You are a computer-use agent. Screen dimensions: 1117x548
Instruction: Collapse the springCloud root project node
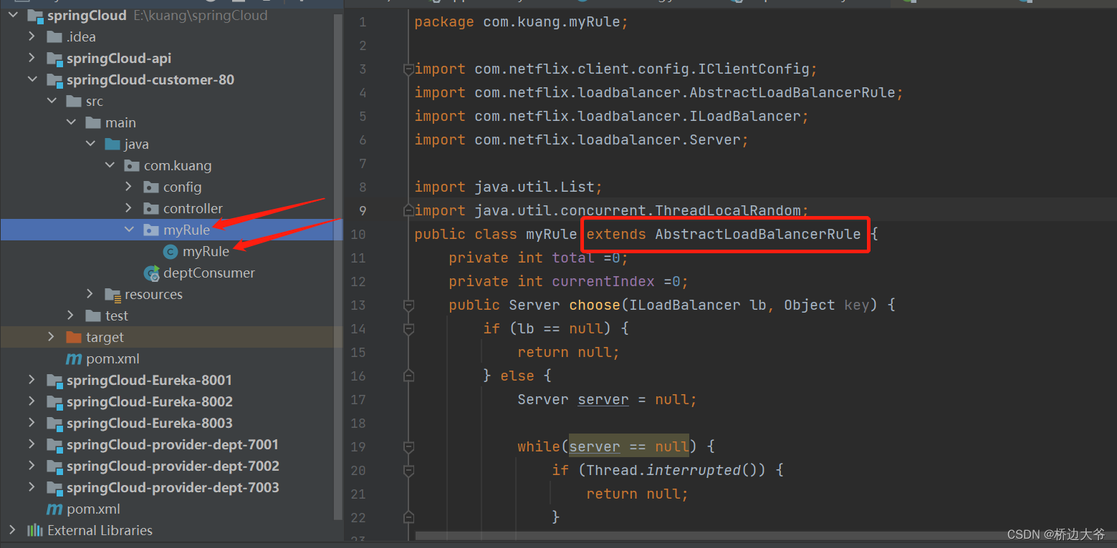12,15
